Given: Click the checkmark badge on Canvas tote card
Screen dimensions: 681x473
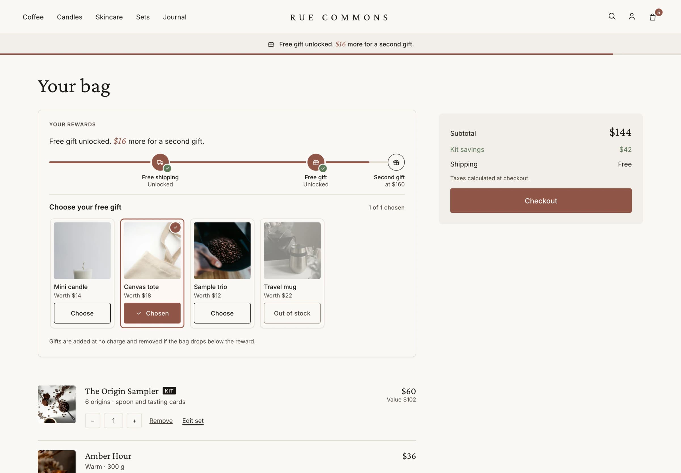Looking at the screenshot, I should (x=175, y=228).
